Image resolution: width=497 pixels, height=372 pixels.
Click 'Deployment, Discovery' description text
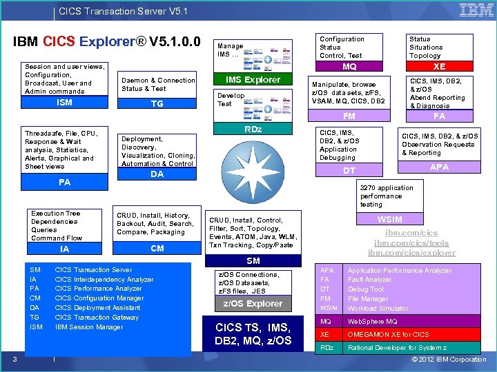(x=158, y=151)
